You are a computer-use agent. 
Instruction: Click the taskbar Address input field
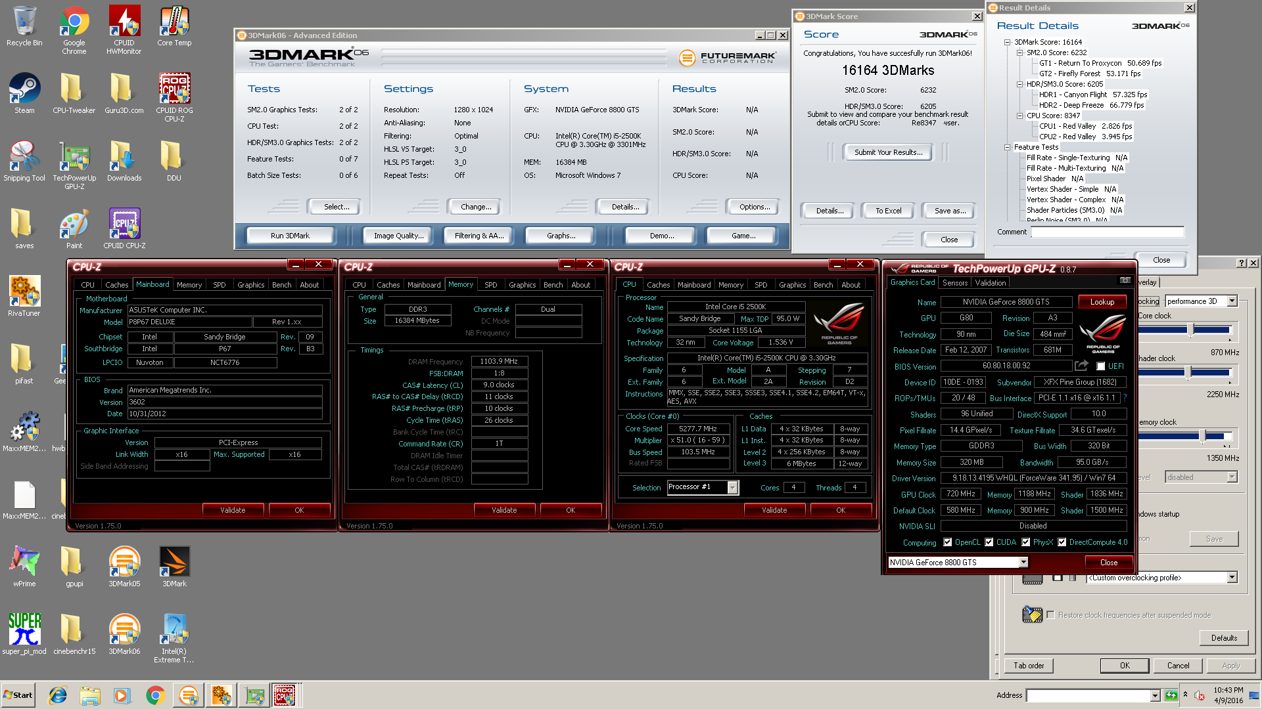point(1088,696)
